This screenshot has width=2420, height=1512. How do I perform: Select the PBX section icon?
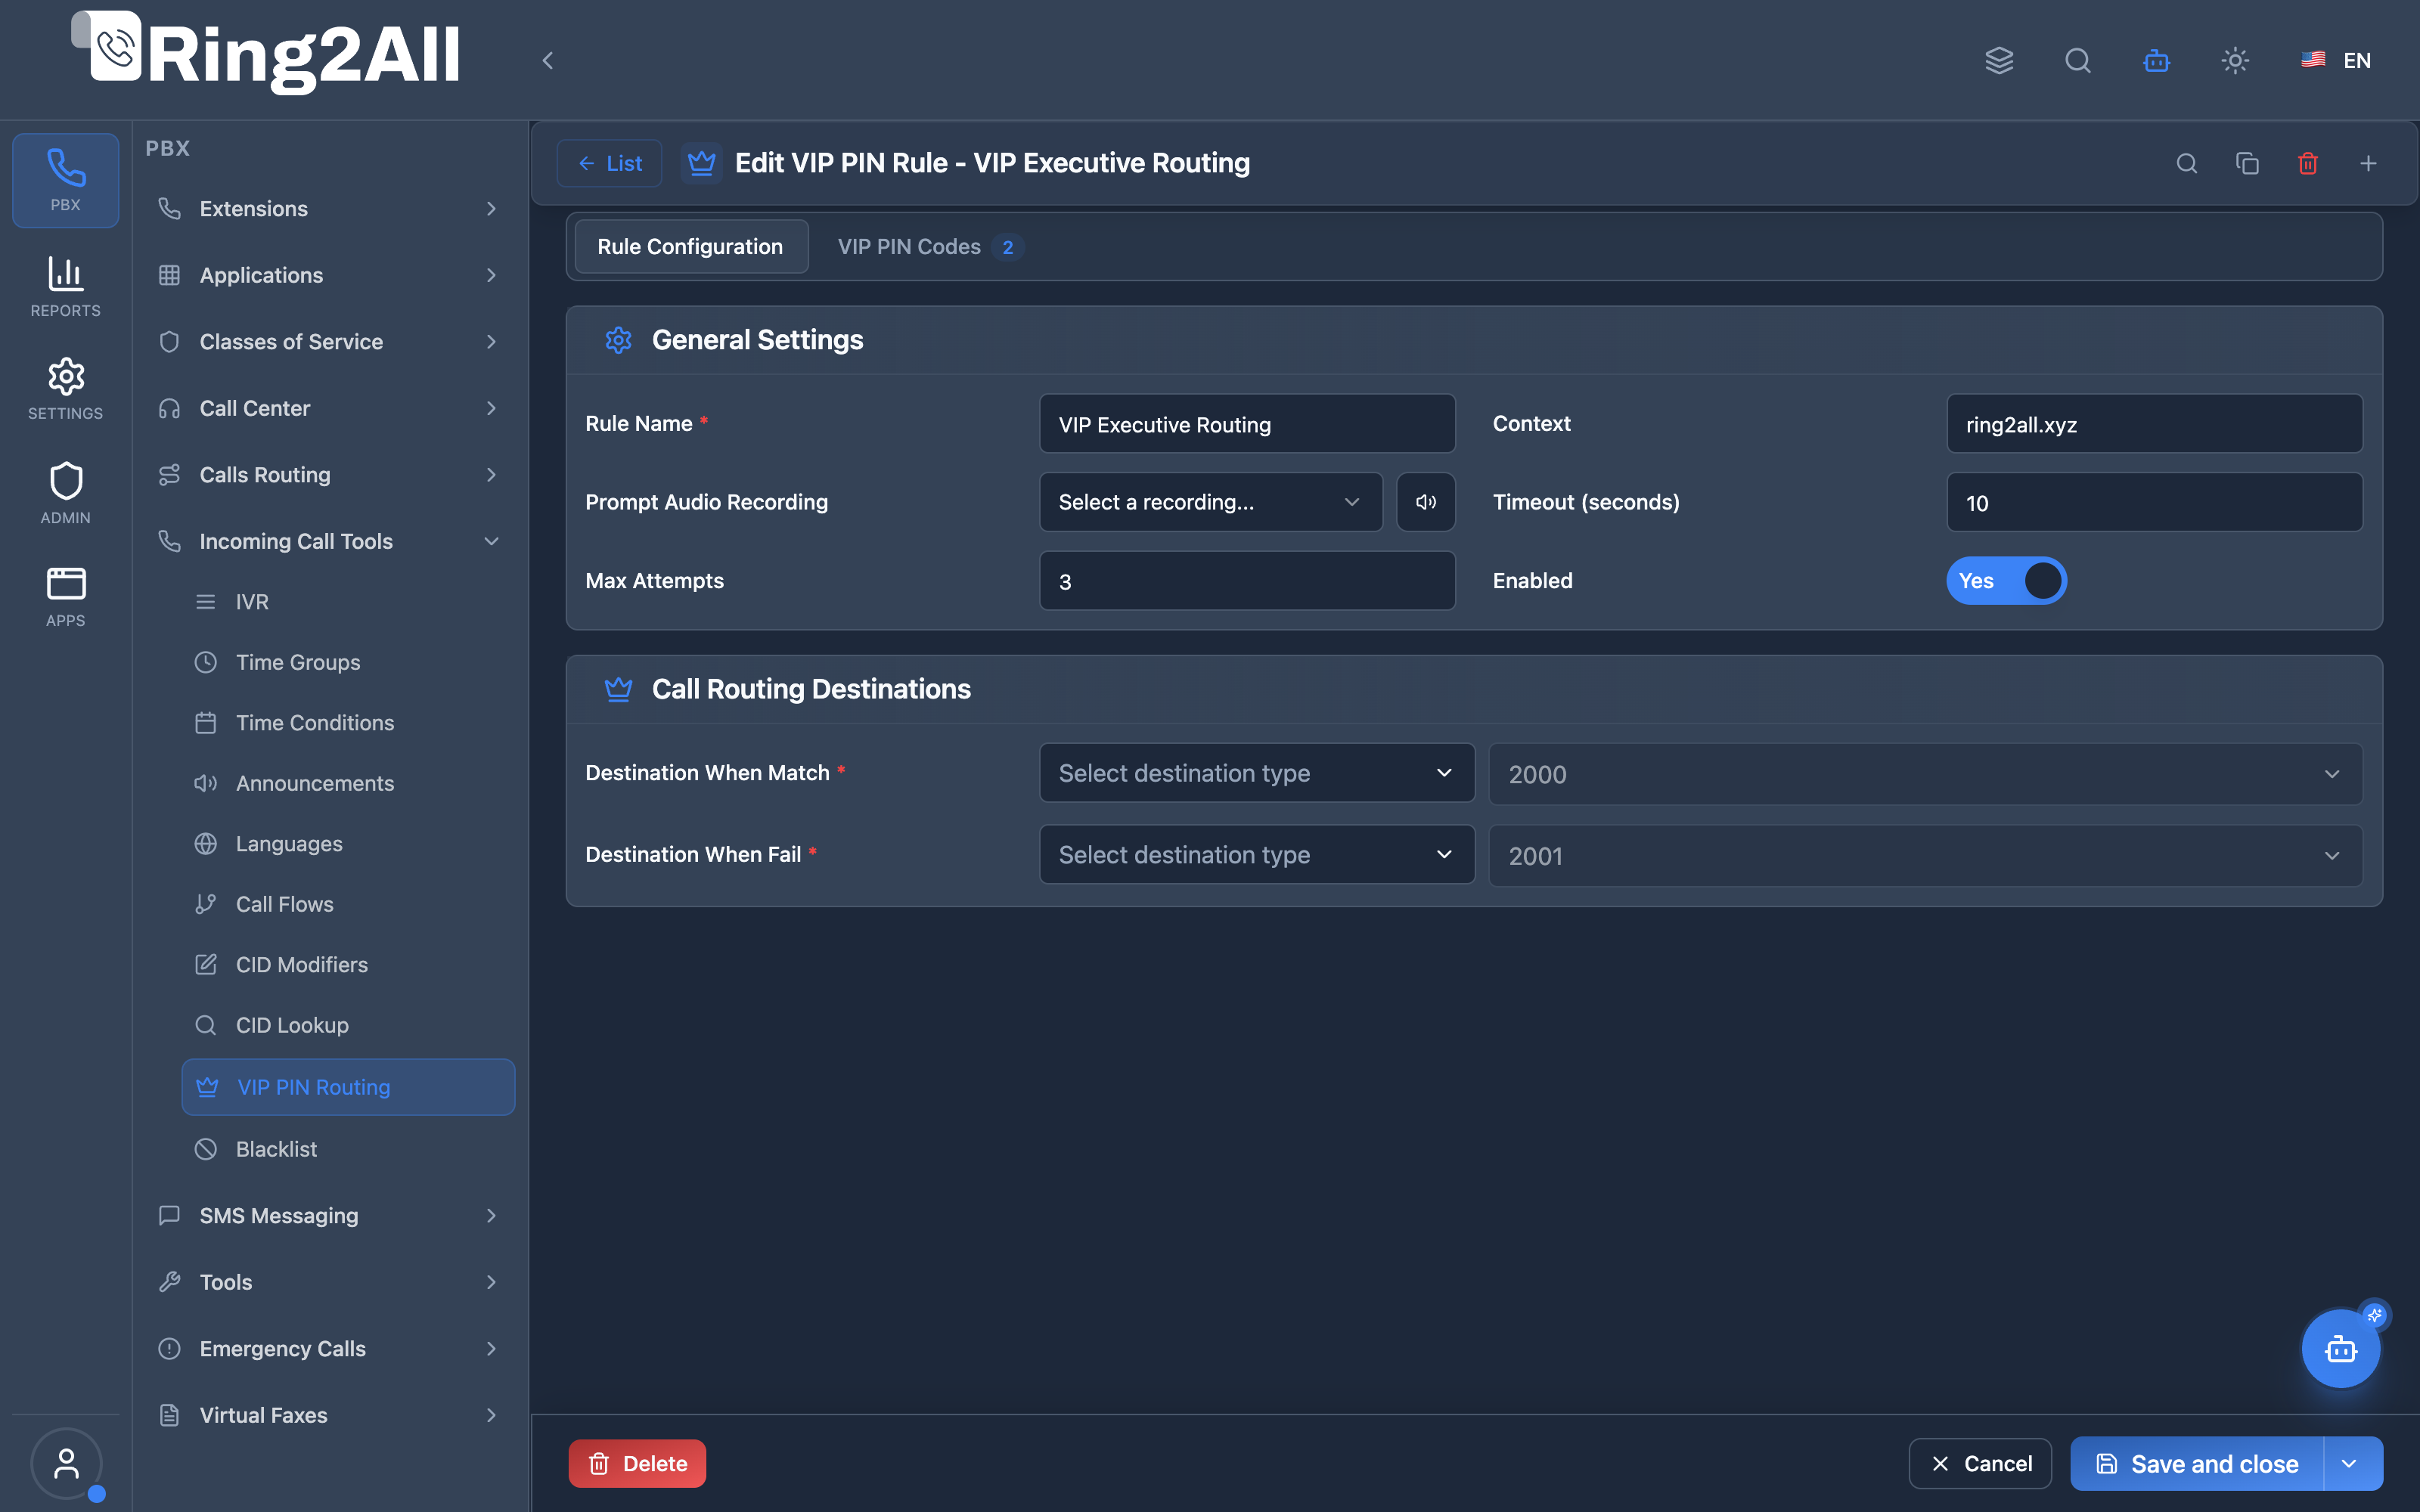66,181
